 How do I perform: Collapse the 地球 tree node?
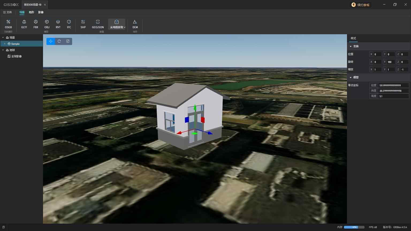3,50
